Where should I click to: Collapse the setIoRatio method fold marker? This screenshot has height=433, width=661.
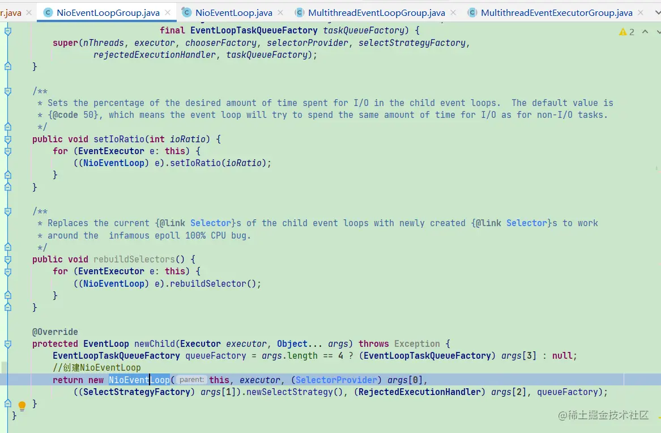[7, 139]
